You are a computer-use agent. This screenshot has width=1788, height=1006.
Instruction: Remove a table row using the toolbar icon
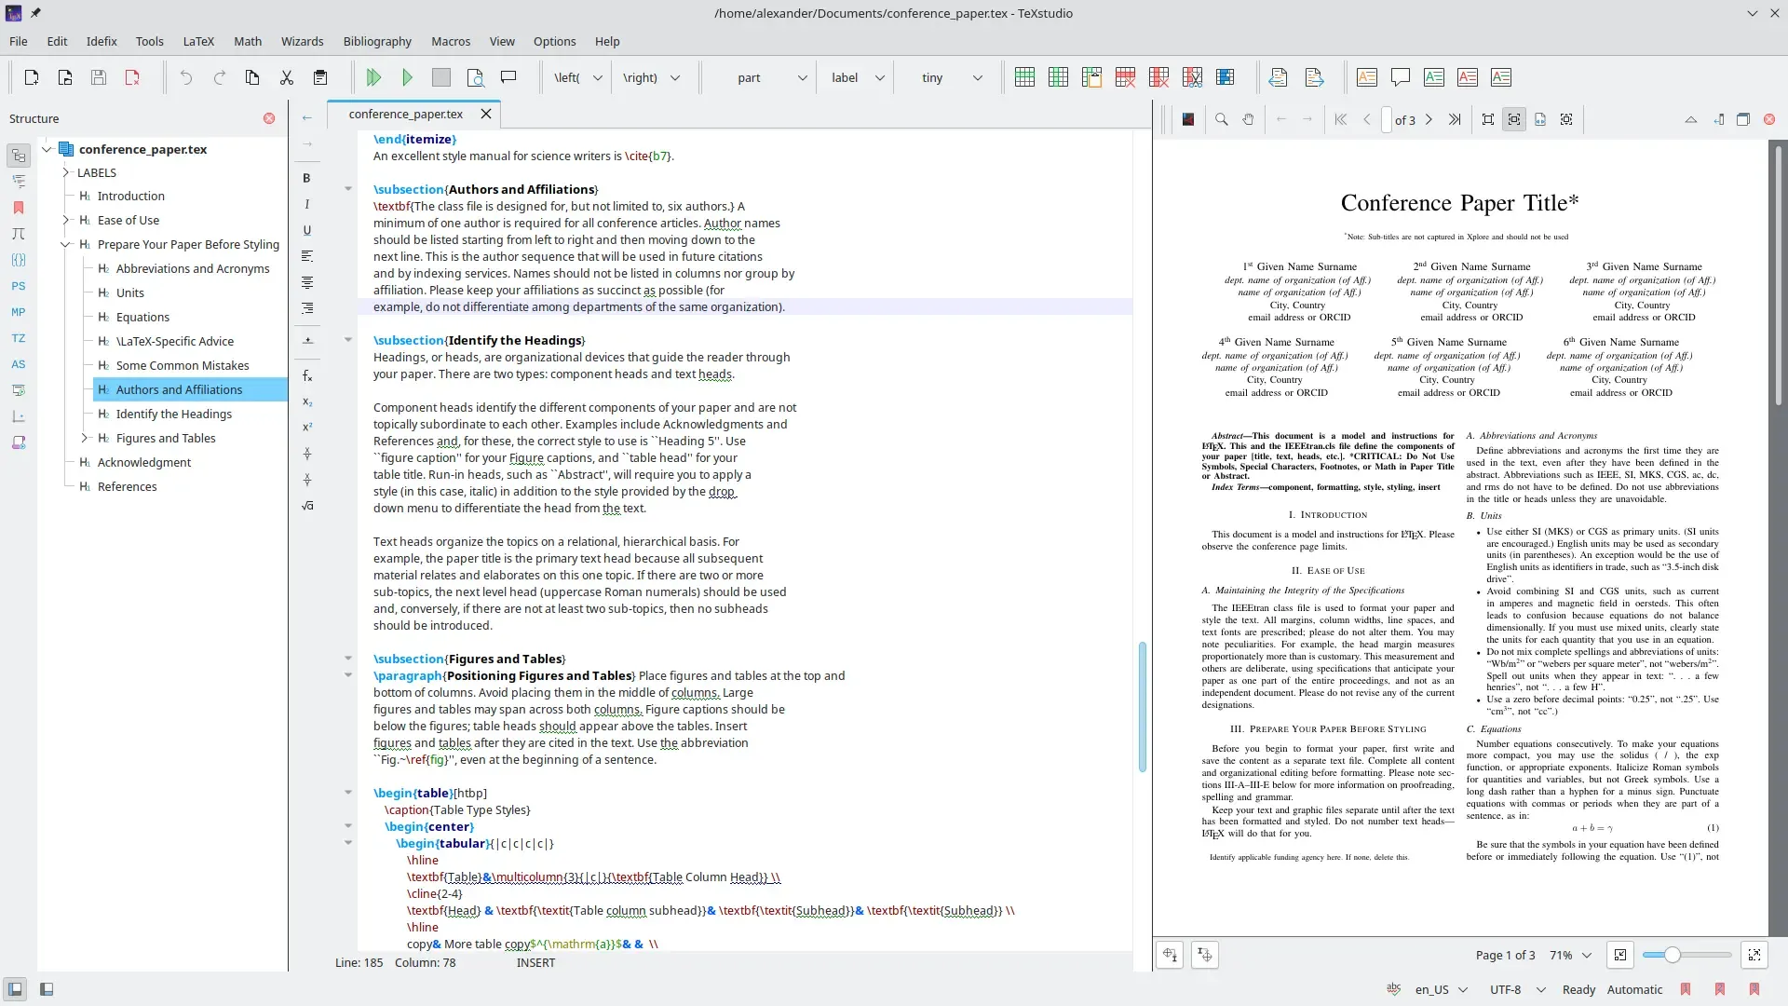coord(1126,77)
